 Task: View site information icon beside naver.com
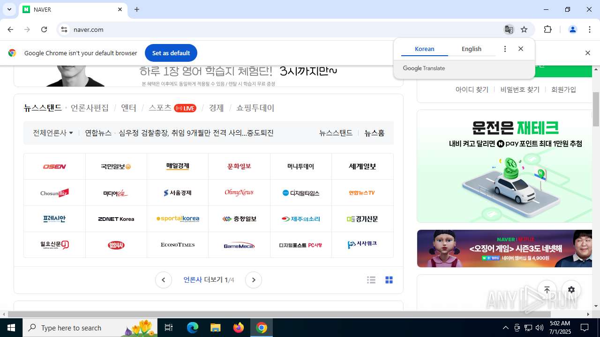pos(64,29)
